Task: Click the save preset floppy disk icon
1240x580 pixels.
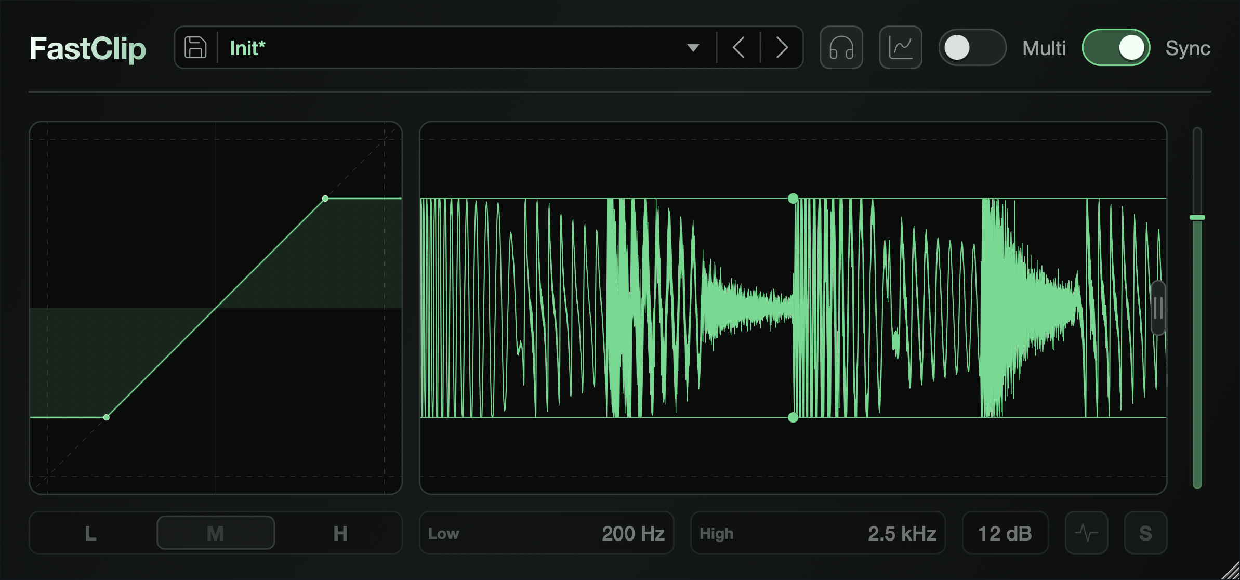Action: click(x=195, y=48)
